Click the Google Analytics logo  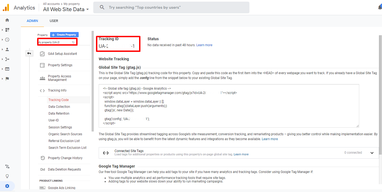6,8
